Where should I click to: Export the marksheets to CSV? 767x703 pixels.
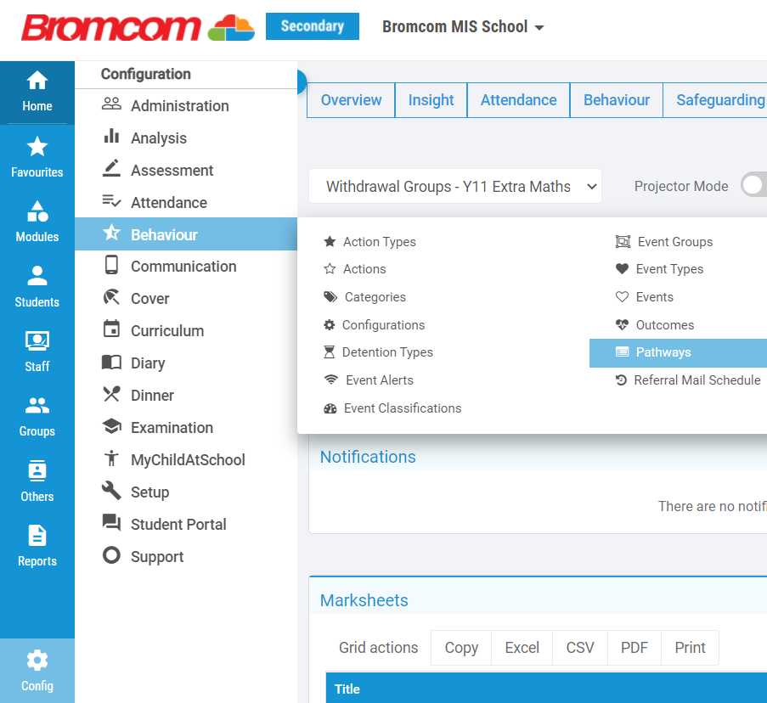580,648
